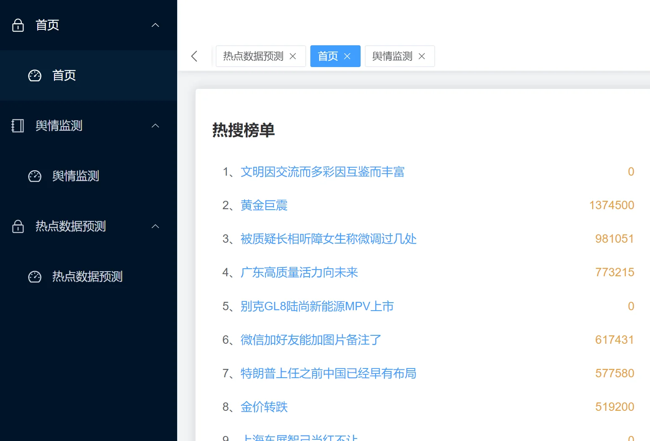The image size is (650, 441).
Task: Open the 微信加好友能加图片备注了 link
Action: tap(310, 340)
